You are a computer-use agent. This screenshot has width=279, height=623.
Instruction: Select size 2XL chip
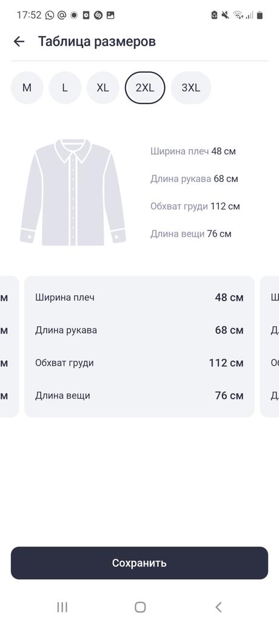click(145, 88)
